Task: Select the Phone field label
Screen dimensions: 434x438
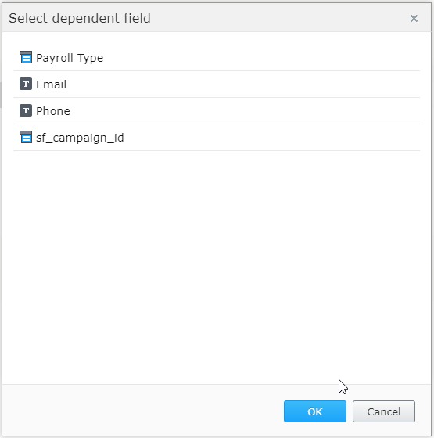Action: pos(53,111)
